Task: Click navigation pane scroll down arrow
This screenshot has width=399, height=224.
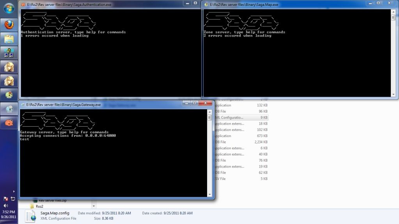Action: point(94,206)
